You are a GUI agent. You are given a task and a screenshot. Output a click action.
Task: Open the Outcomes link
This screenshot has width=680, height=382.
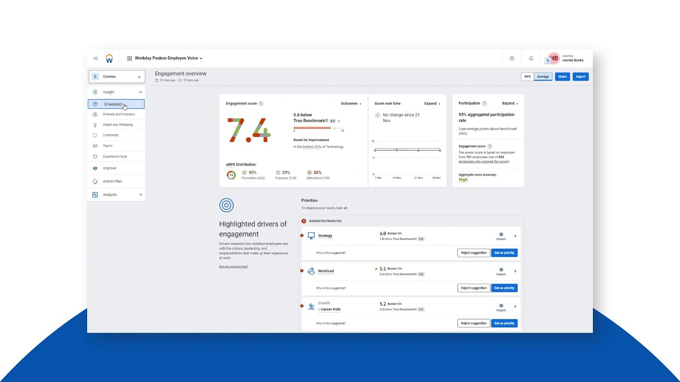click(351, 103)
